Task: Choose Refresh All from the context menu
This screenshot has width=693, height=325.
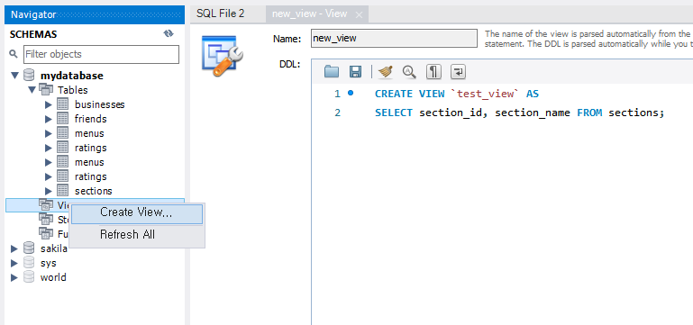Action: coord(137,234)
